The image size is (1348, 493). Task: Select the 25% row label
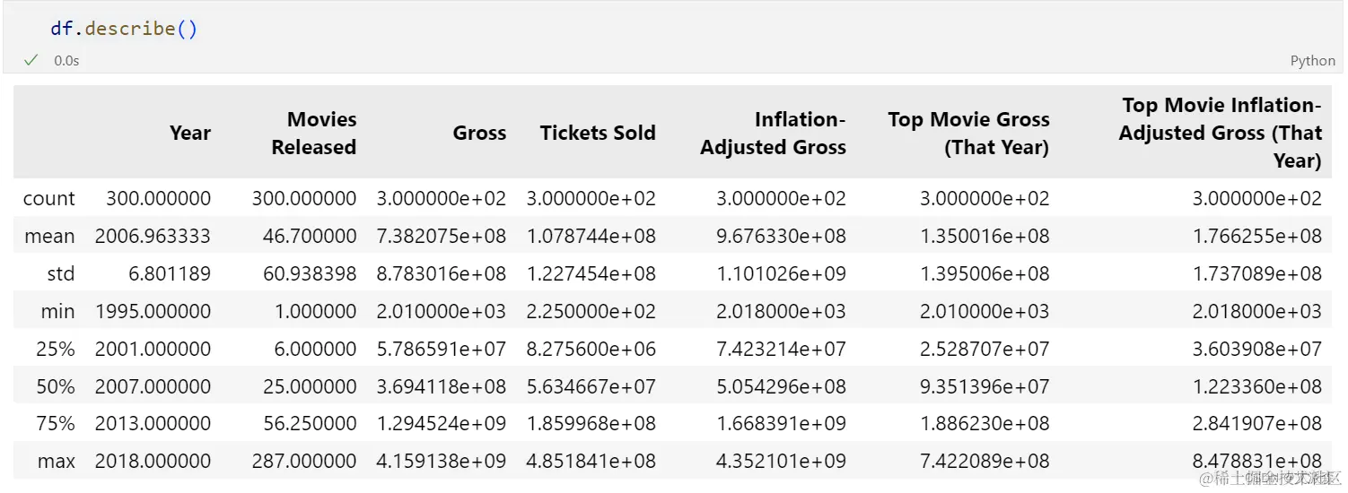pos(56,349)
